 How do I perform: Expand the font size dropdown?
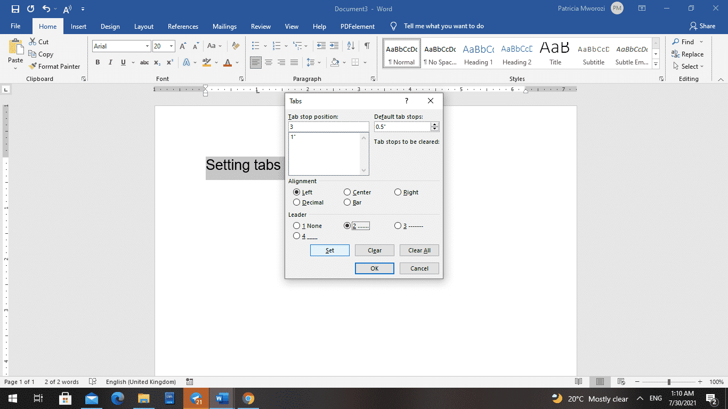point(171,46)
